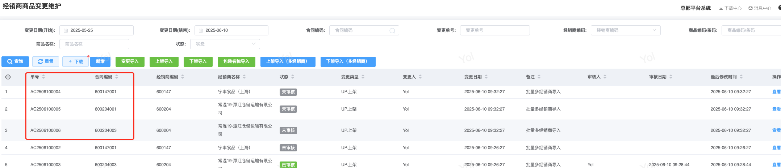Sort by 合同编码 column icon
This screenshot has height=168, width=781.
point(117,77)
